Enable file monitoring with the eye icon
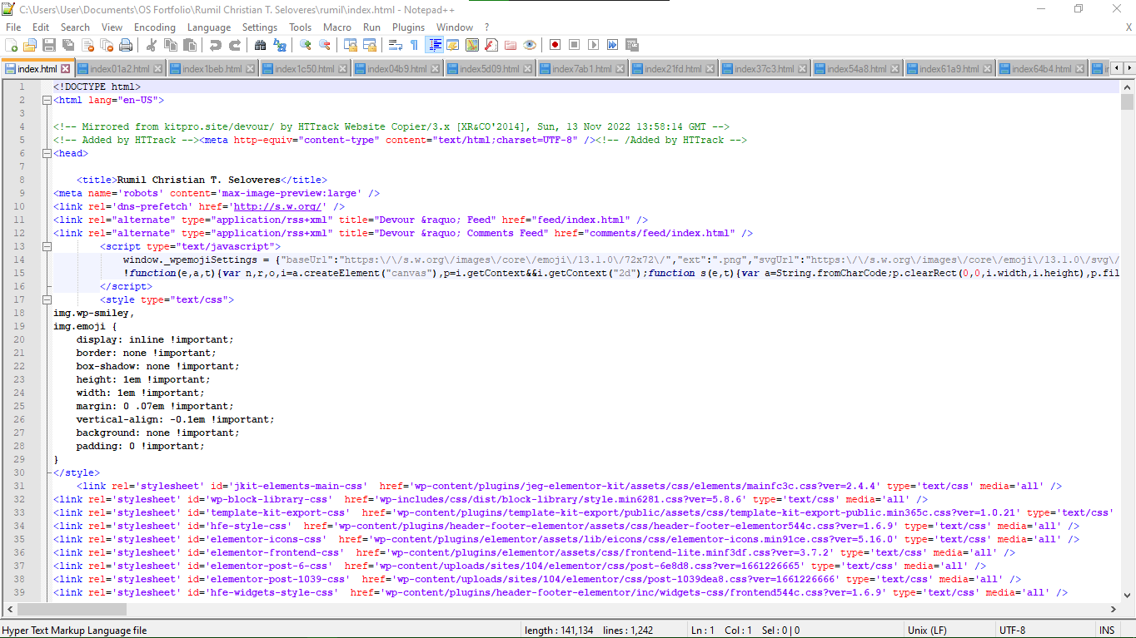The width and height of the screenshot is (1136, 638). (x=530, y=45)
